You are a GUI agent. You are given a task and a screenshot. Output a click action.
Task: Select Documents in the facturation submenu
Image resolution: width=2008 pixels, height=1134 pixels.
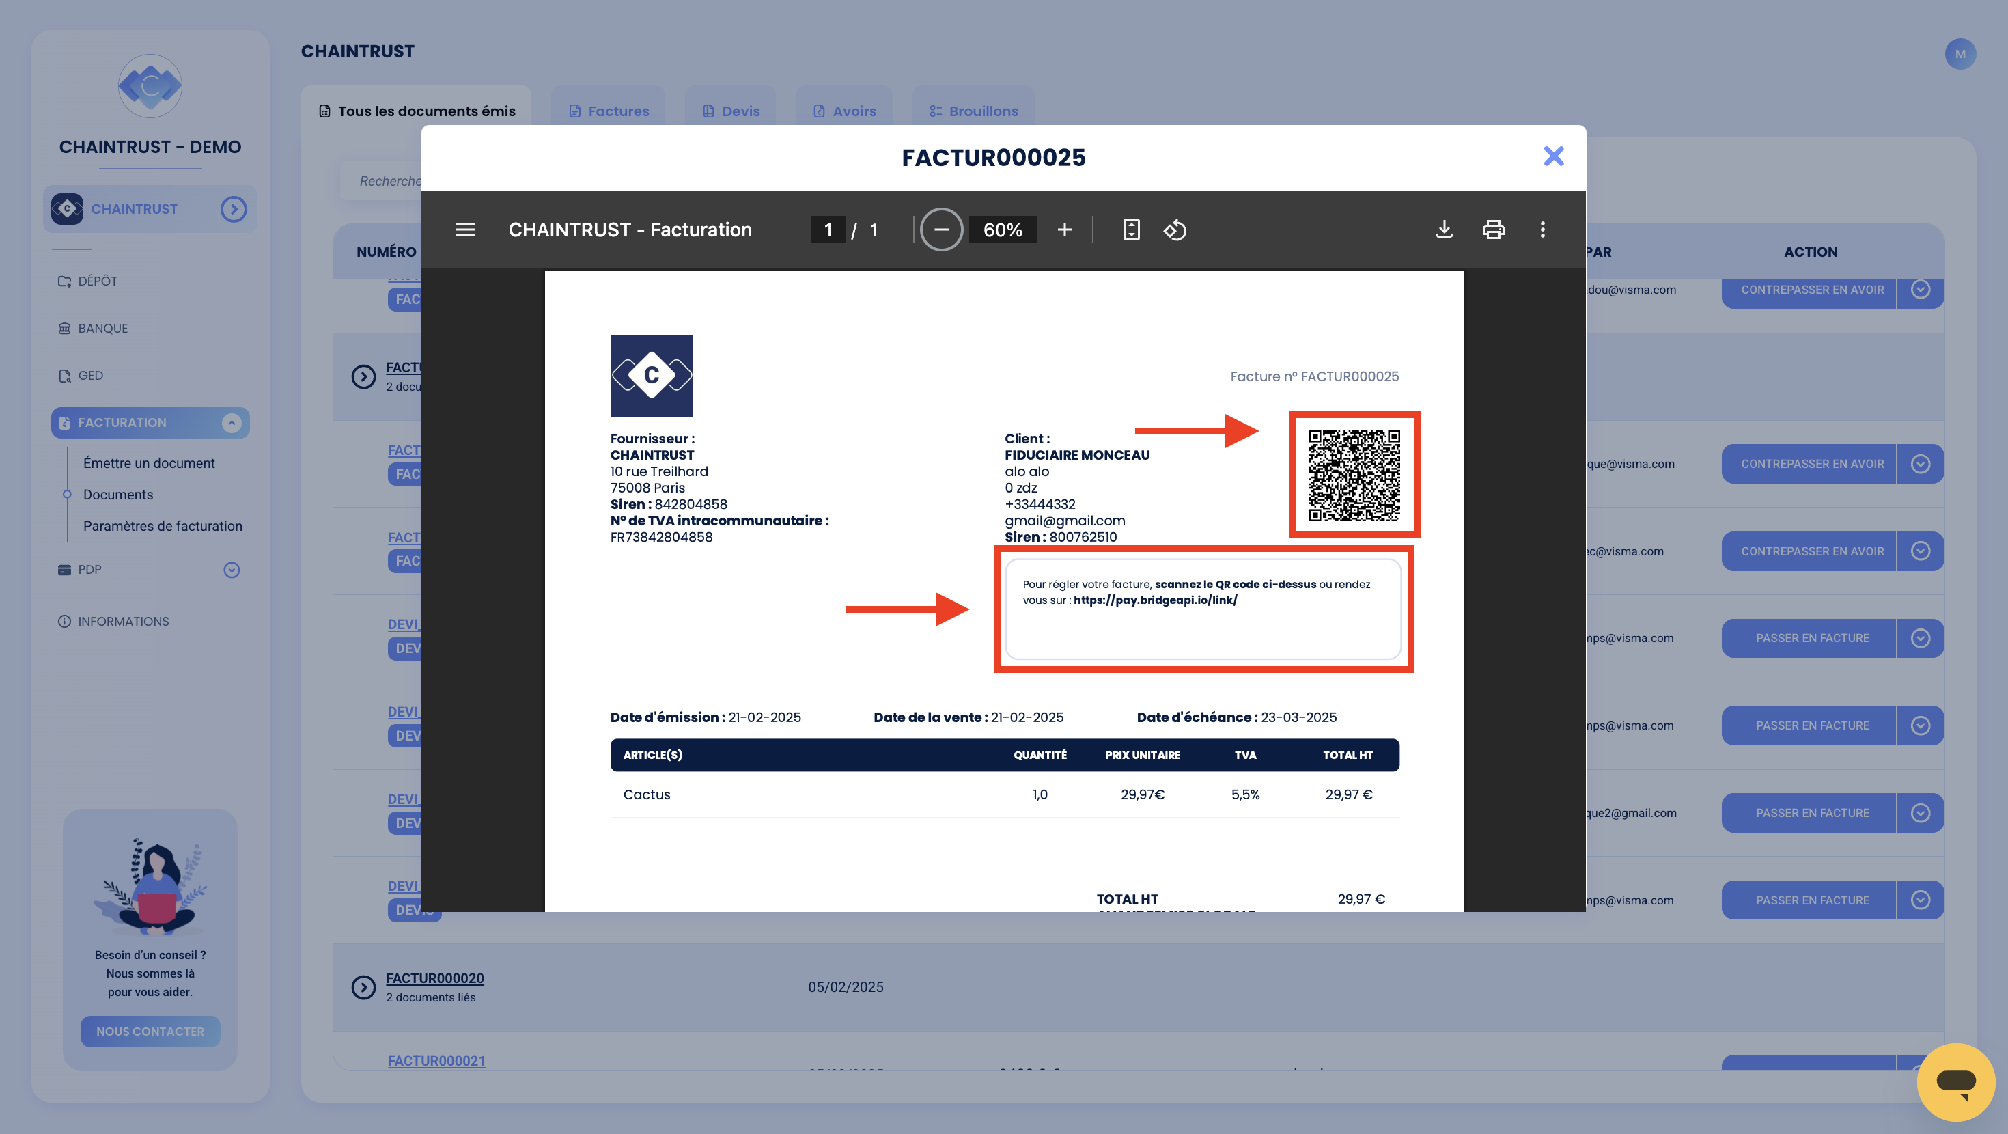(118, 495)
